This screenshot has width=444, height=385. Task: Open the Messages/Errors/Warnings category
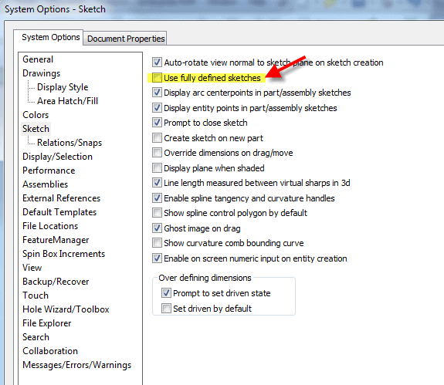coord(76,365)
